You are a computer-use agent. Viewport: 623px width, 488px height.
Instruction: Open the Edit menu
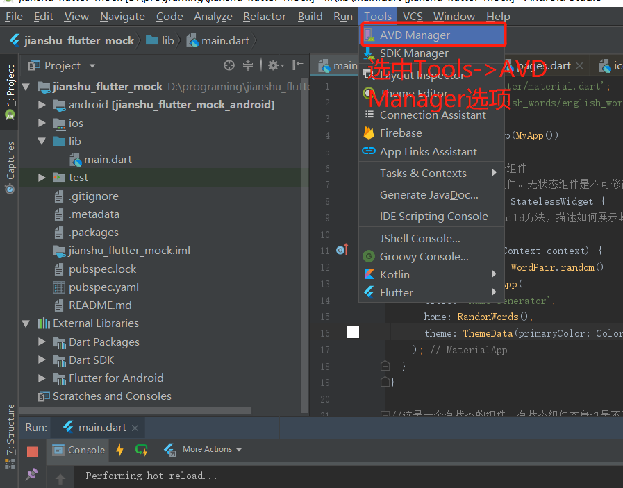[43, 17]
